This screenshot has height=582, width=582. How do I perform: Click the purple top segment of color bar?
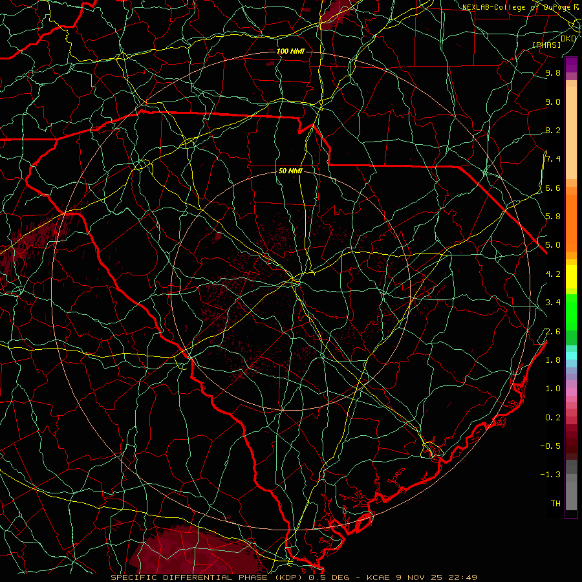pyautogui.click(x=571, y=65)
